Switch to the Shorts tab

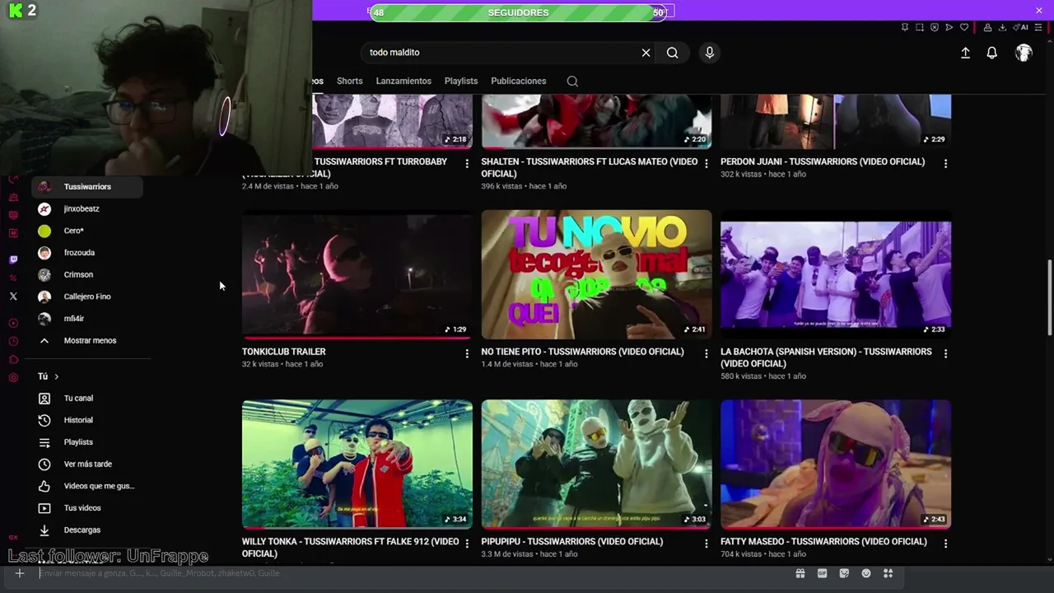pos(349,82)
